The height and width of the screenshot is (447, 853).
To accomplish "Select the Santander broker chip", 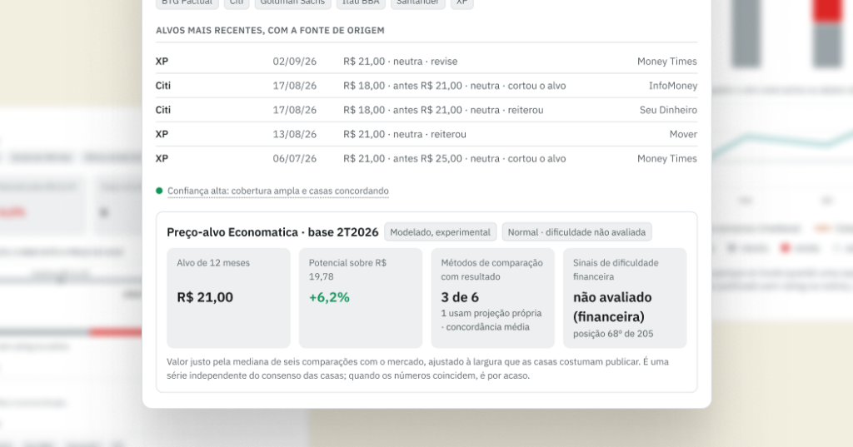I will [x=418, y=3].
